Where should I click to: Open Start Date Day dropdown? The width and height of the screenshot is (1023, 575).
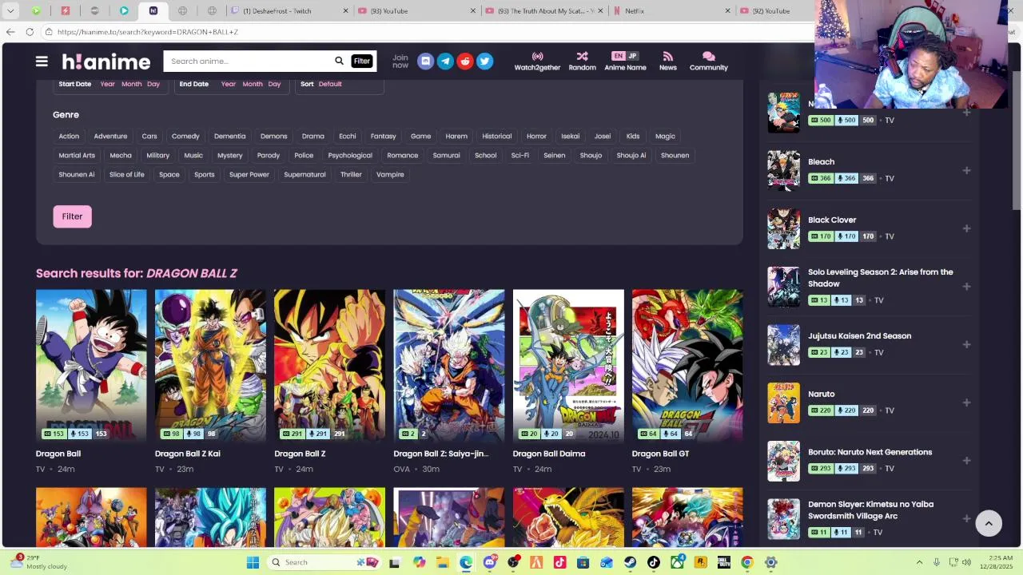tap(153, 84)
